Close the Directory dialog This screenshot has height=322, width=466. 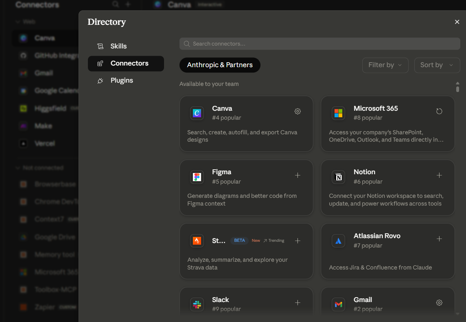pos(457,22)
